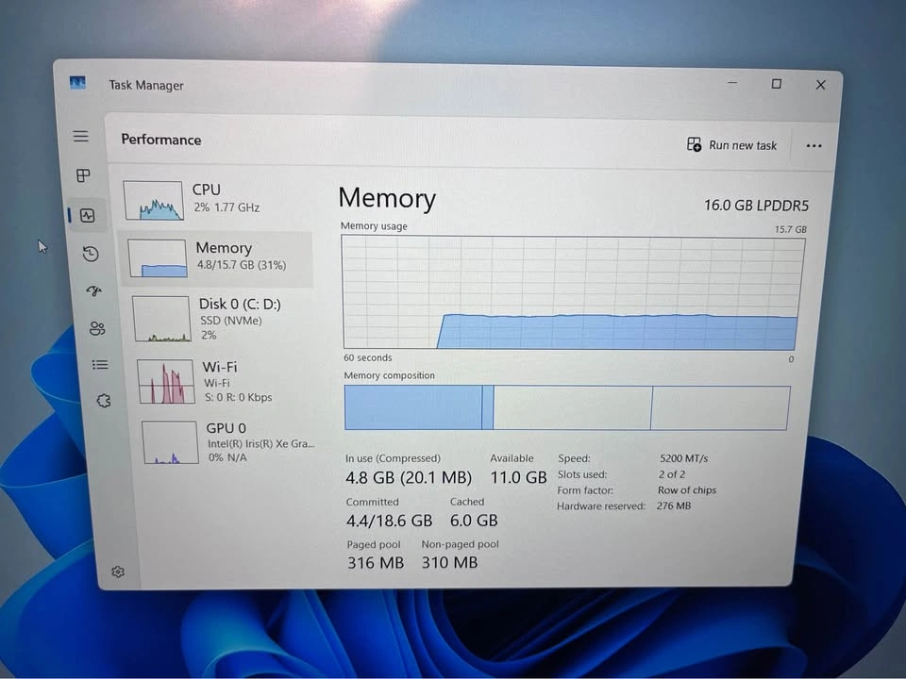Click the GPU 0 mini graph thumbnail
Viewport: 906px width, 679px height.
pos(171,443)
